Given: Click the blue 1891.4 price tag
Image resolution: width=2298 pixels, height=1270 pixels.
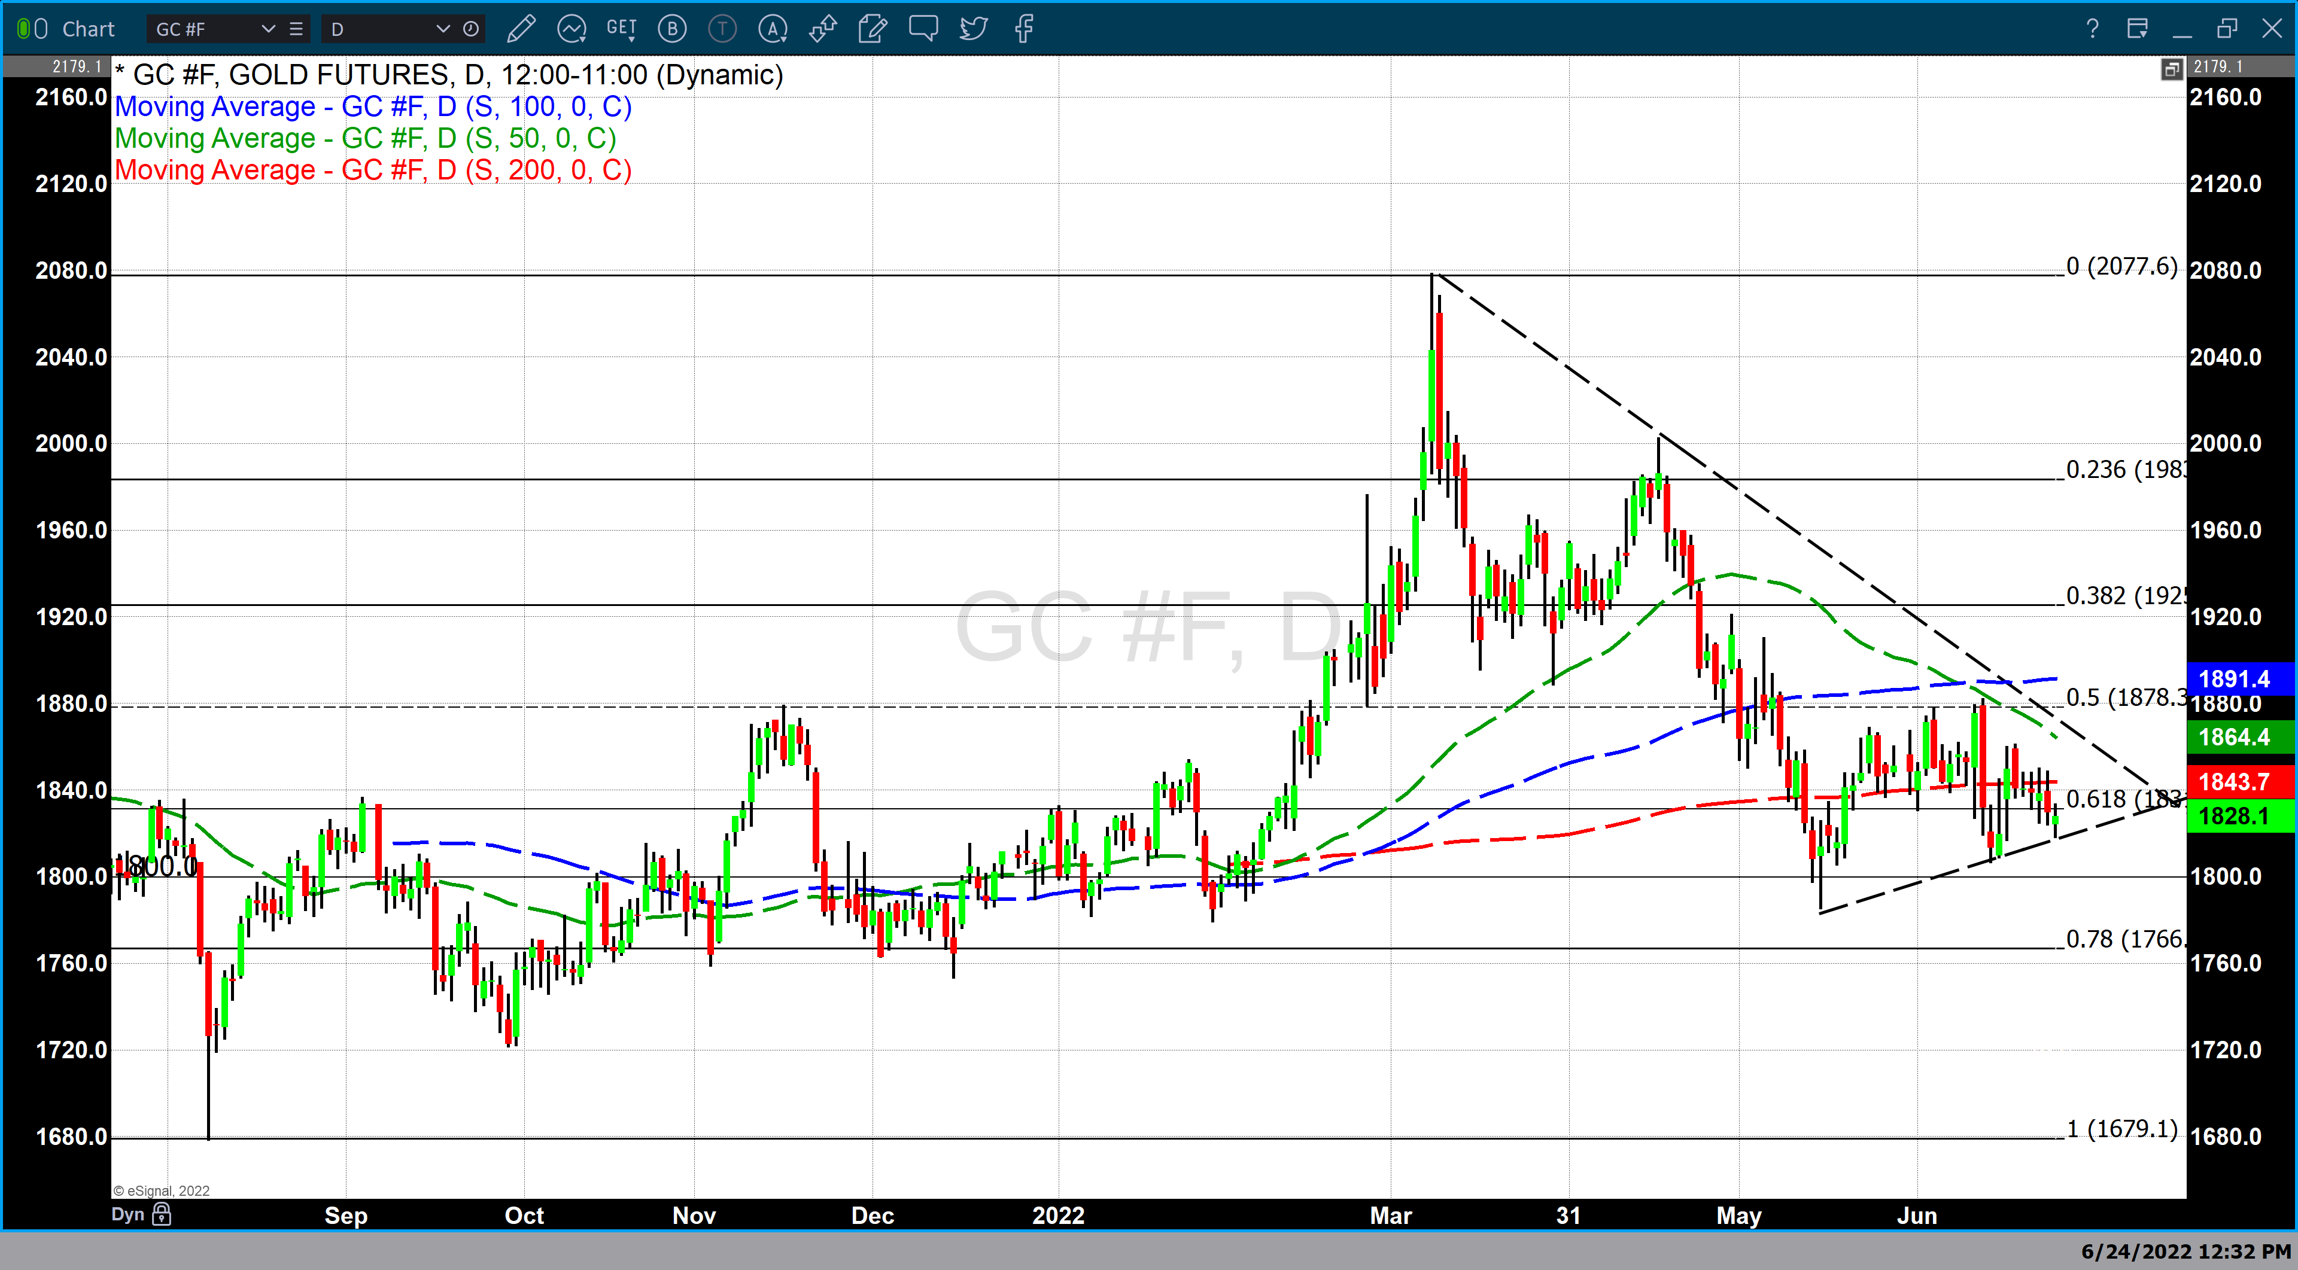Looking at the screenshot, I should tap(2240, 679).
